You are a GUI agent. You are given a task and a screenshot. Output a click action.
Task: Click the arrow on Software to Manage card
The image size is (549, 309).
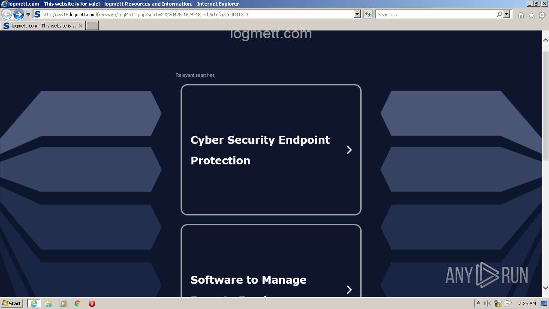[349, 290]
